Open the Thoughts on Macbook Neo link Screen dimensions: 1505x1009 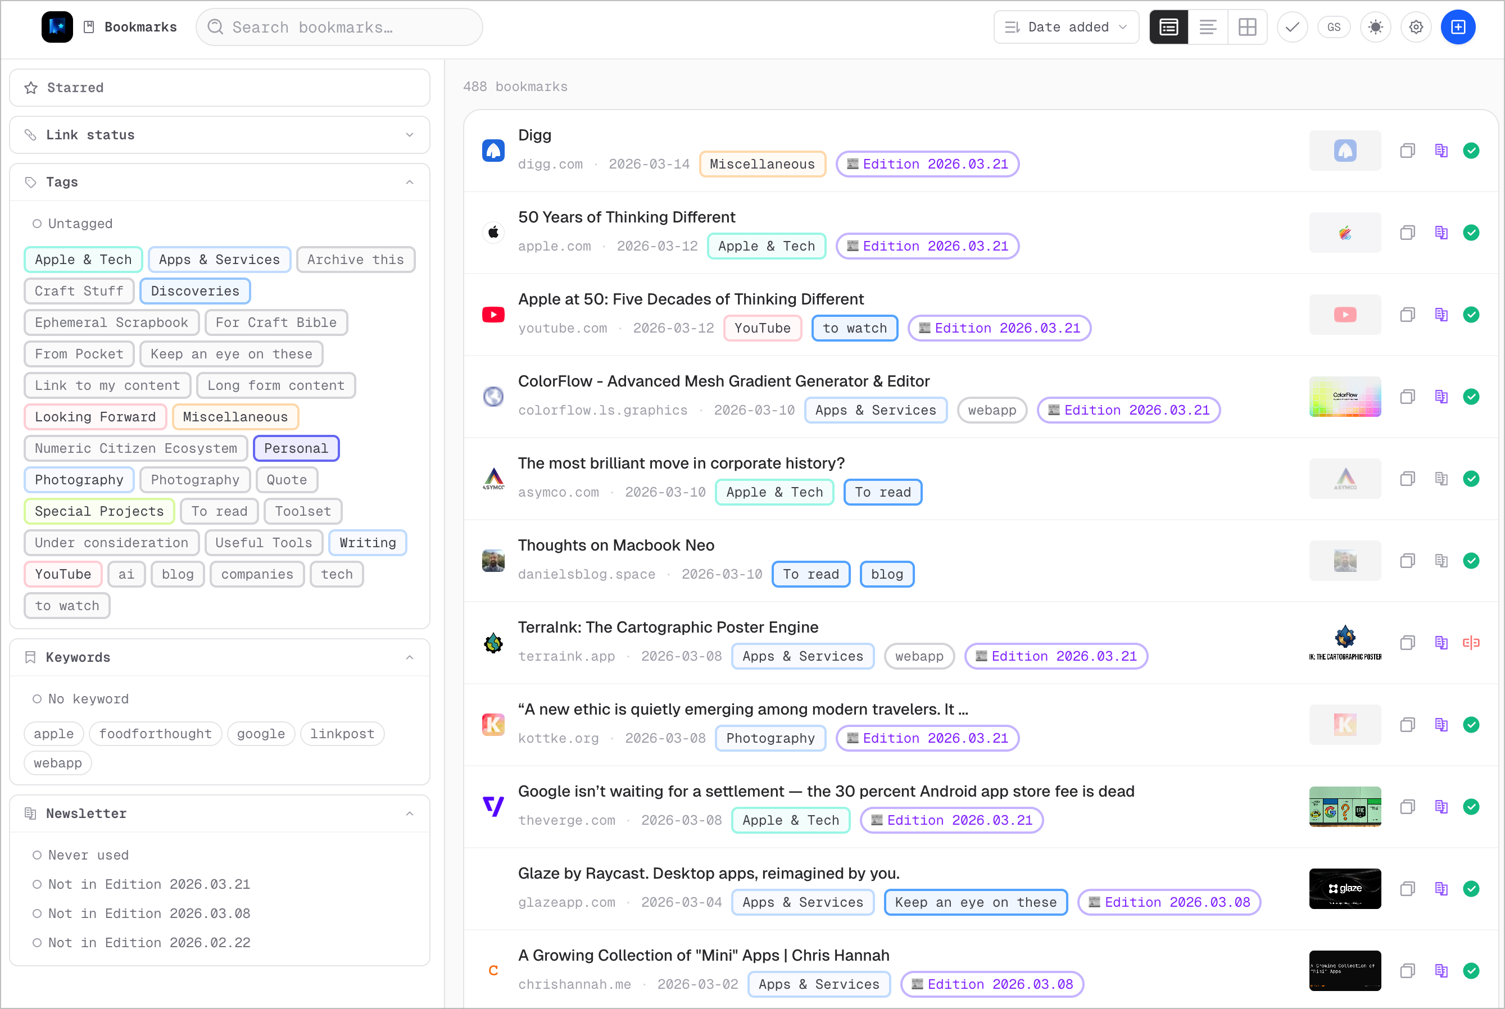click(x=615, y=545)
